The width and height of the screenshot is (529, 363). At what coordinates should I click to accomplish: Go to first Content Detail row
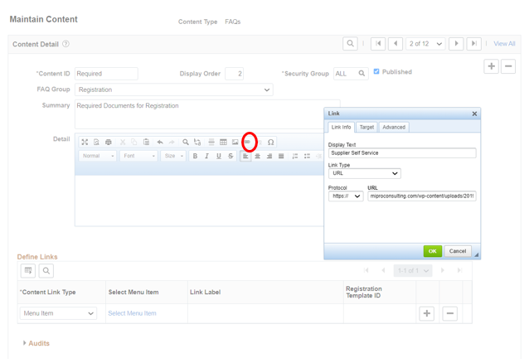click(378, 44)
